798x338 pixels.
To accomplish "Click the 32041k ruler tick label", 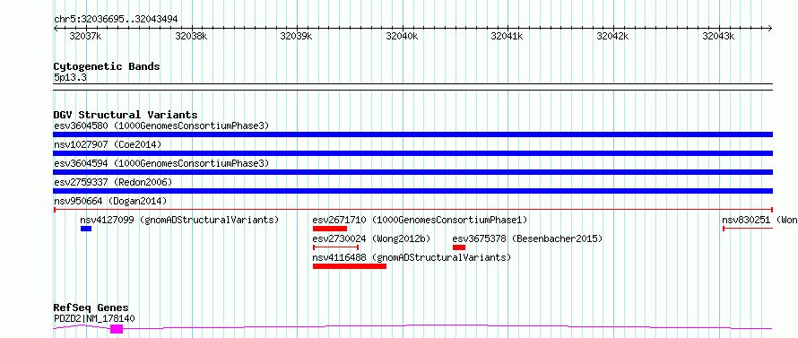I will pyautogui.click(x=507, y=36).
